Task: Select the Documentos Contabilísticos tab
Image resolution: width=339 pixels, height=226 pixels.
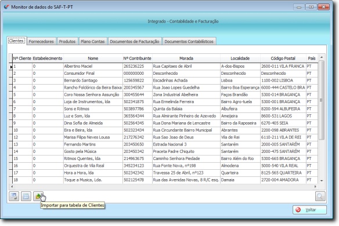Action: coord(189,41)
